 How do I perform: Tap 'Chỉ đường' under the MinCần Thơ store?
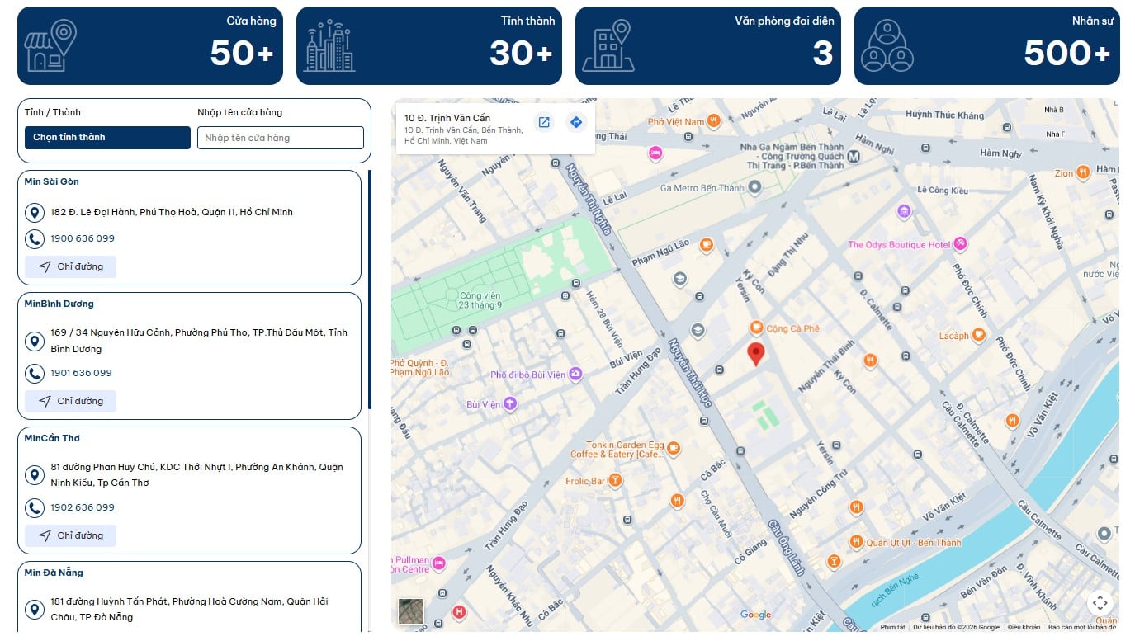coord(70,535)
